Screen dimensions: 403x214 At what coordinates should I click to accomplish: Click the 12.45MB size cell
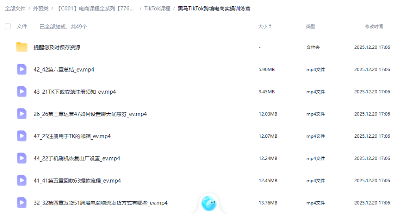(268, 181)
